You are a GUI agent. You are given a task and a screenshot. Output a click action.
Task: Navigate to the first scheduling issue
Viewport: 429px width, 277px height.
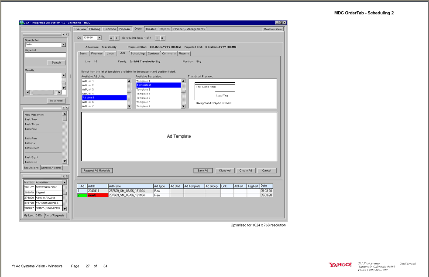[111, 38]
